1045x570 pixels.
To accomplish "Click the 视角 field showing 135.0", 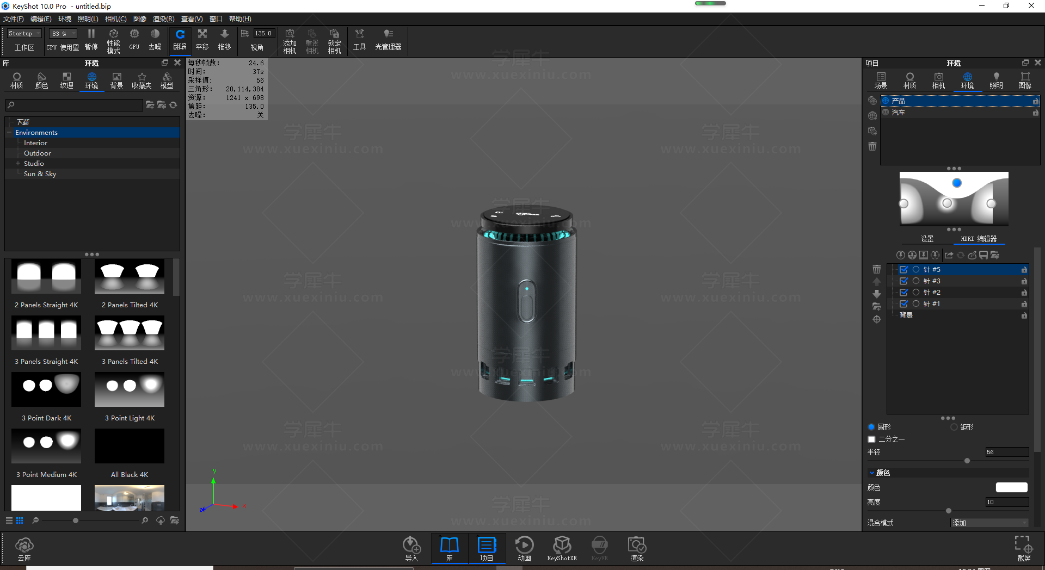I will point(265,34).
